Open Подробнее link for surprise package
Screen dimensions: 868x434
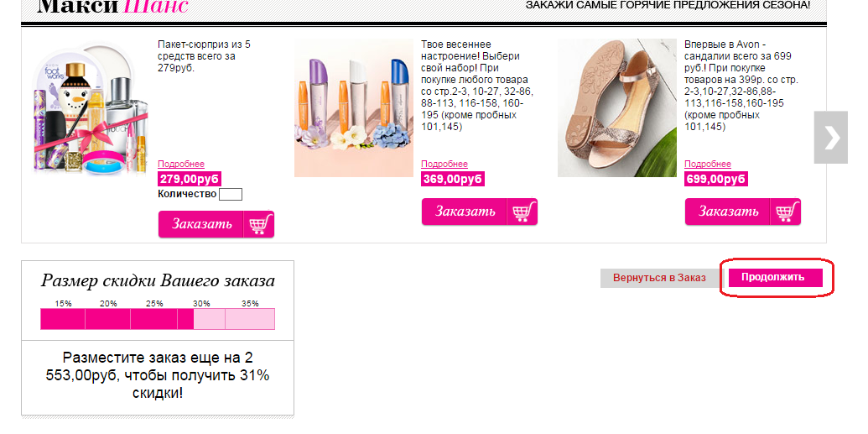pos(181,164)
